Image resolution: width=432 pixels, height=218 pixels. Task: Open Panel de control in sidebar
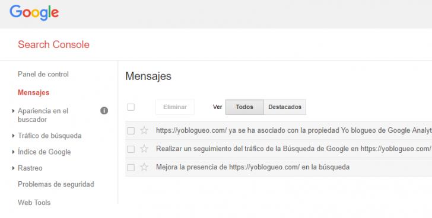coord(43,74)
